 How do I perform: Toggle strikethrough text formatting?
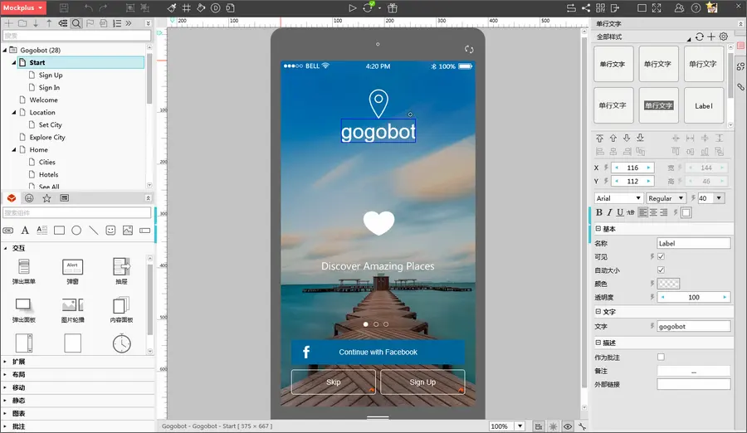coord(631,212)
